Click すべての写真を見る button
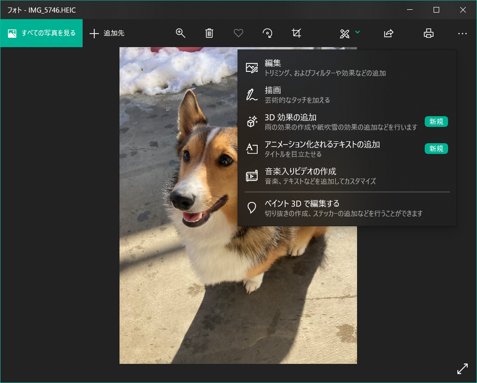The width and height of the screenshot is (477, 383). click(42, 33)
